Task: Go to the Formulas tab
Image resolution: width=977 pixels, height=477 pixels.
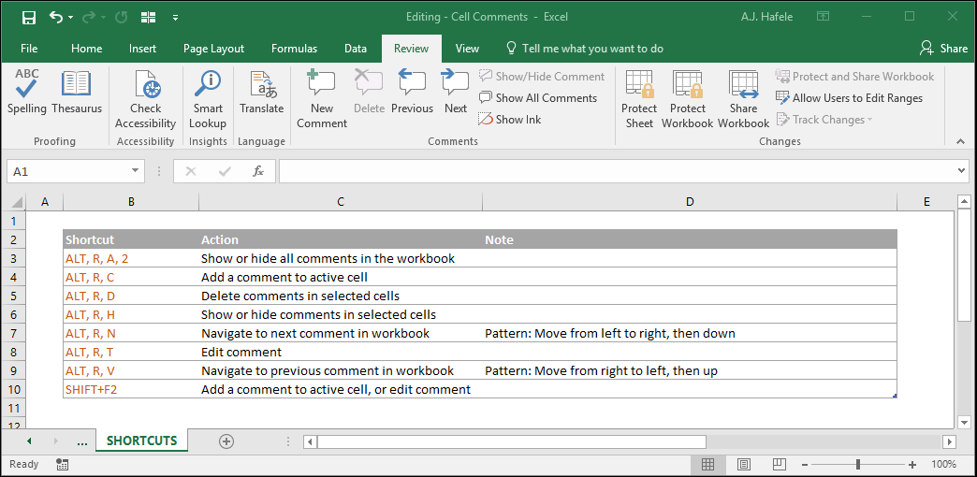Action: 294,49
